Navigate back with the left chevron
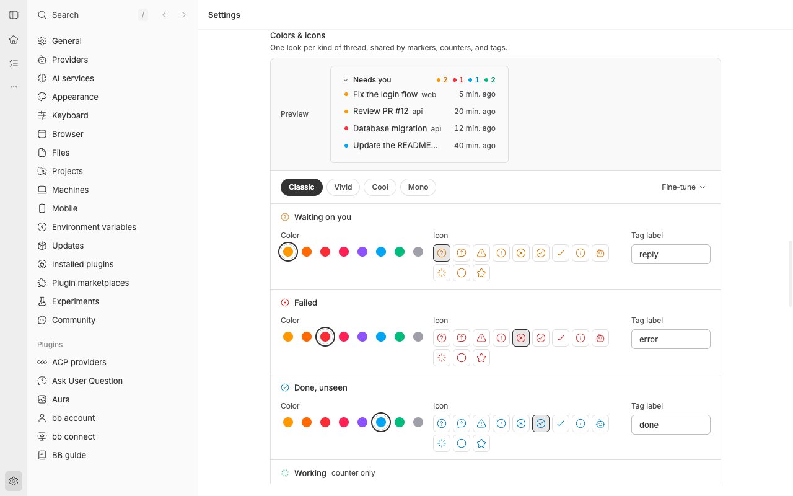The image size is (793, 496). [164, 15]
